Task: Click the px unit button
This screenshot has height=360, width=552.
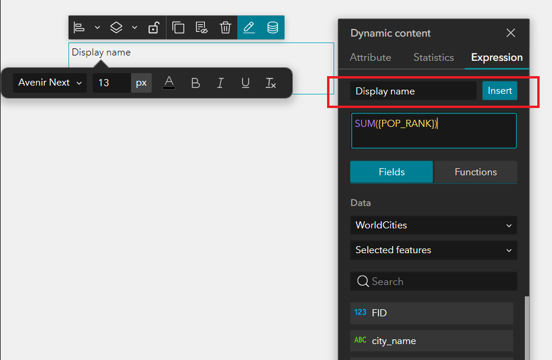Action: [x=141, y=83]
